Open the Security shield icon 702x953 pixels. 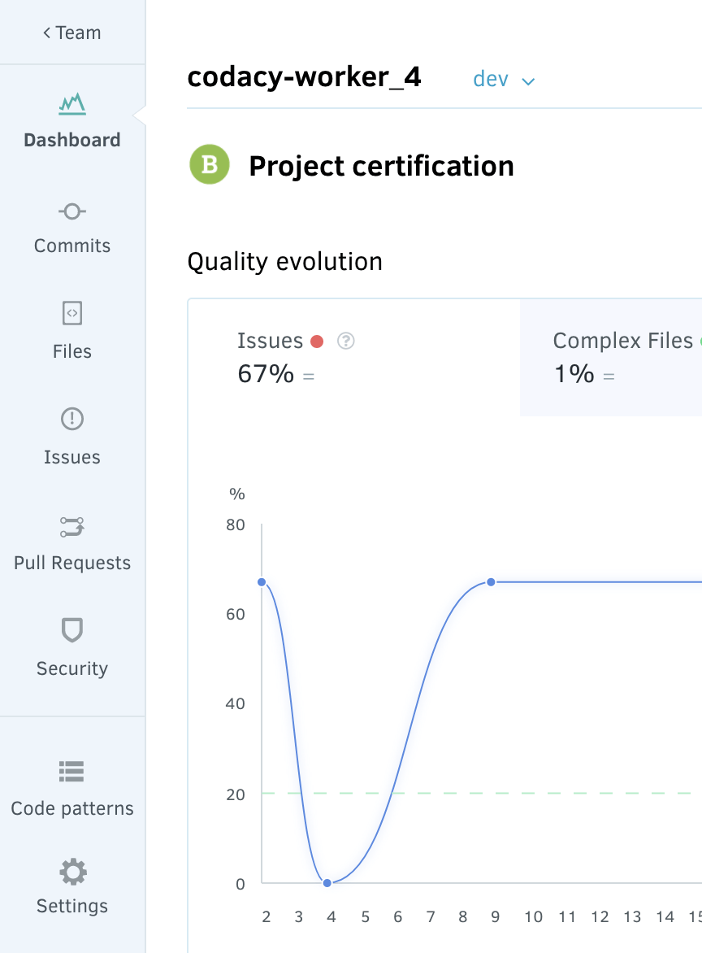72,630
